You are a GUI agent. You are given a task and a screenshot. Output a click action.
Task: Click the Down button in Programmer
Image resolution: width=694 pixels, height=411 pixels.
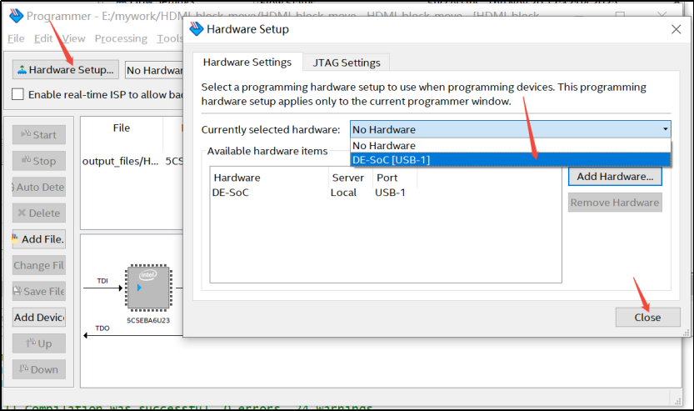click(39, 369)
